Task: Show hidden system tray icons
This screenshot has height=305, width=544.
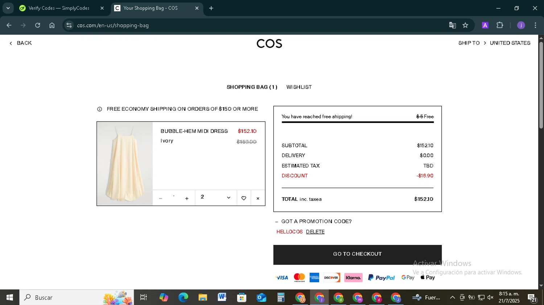Action: [452, 297]
